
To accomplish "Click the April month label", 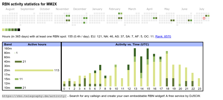I will click(149, 9).
